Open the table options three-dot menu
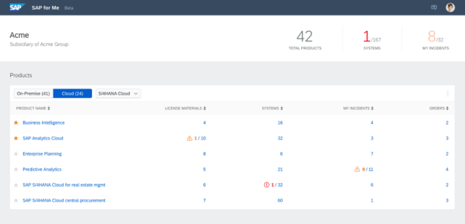The width and height of the screenshot is (465, 224). click(447, 94)
